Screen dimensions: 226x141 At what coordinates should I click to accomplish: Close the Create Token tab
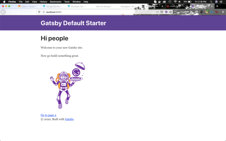tap(187, 6)
